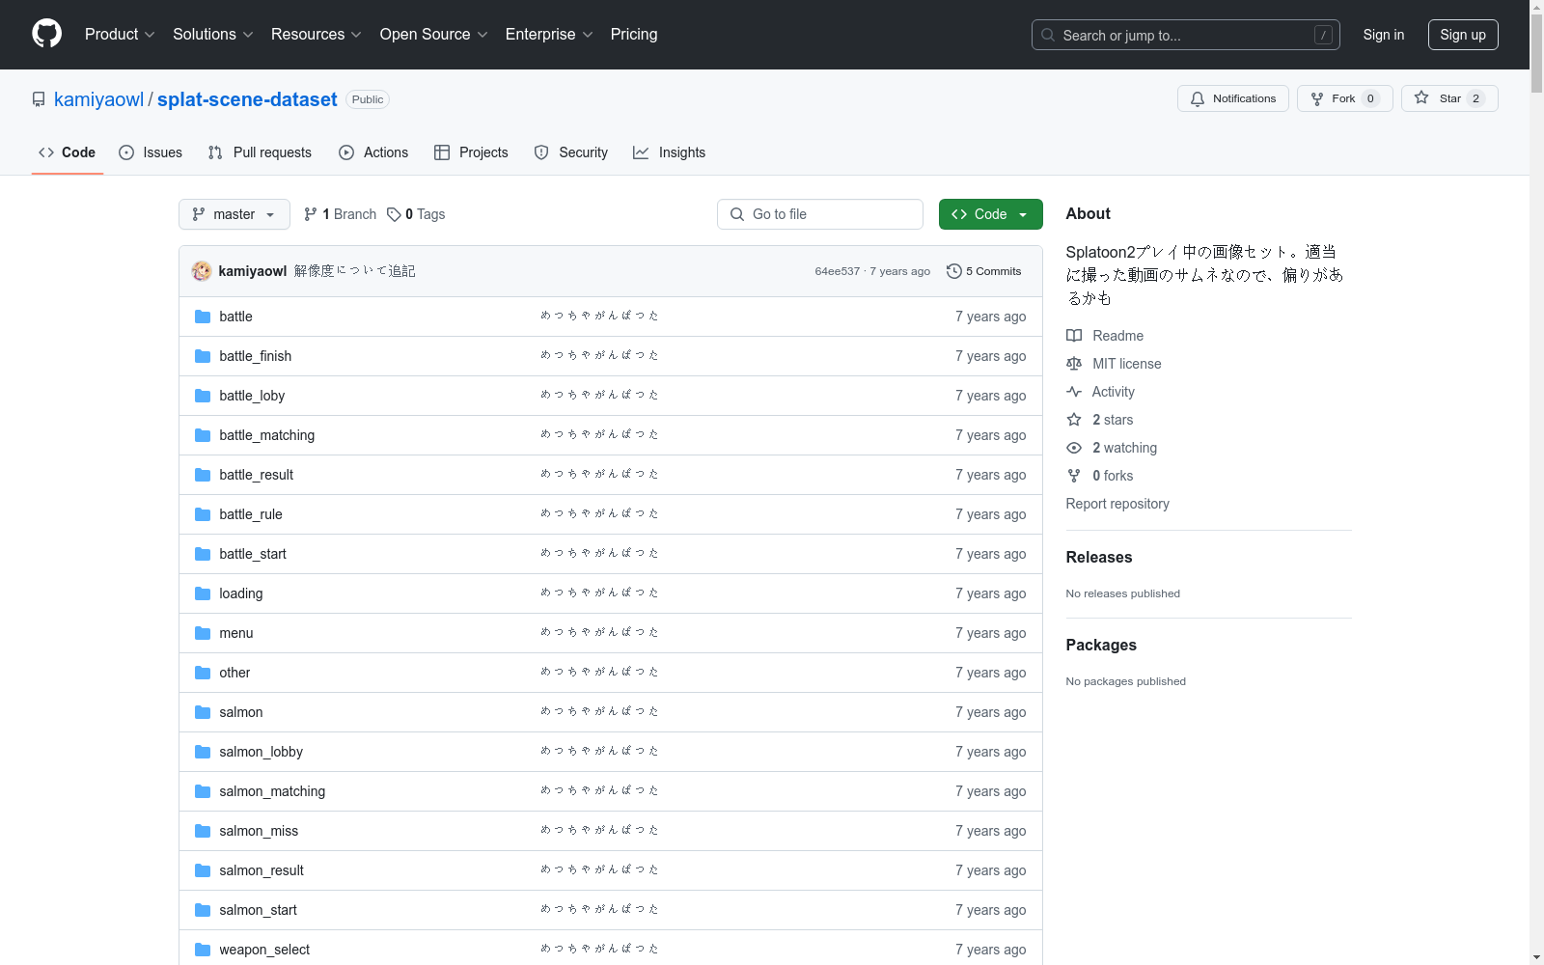Open the loading folder icon
The image size is (1544, 965).
coord(203,593)
